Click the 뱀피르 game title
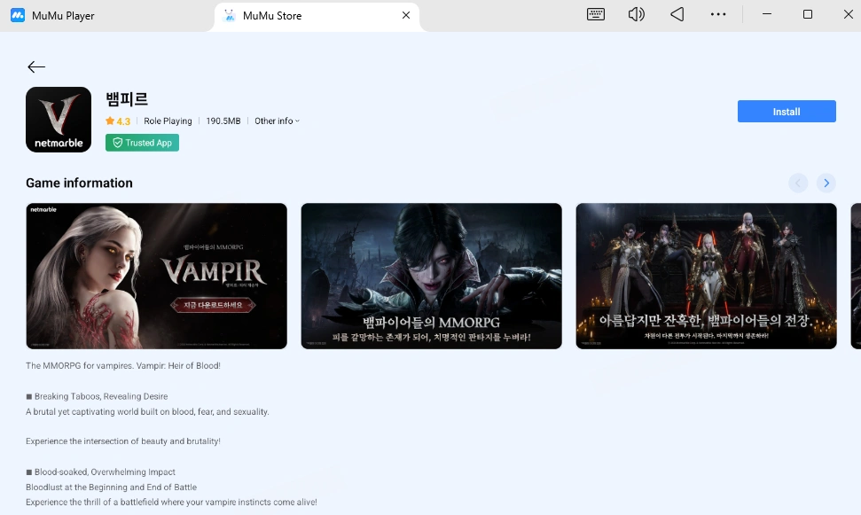This screenshot has height=515, width=861. tap(127, 99)
